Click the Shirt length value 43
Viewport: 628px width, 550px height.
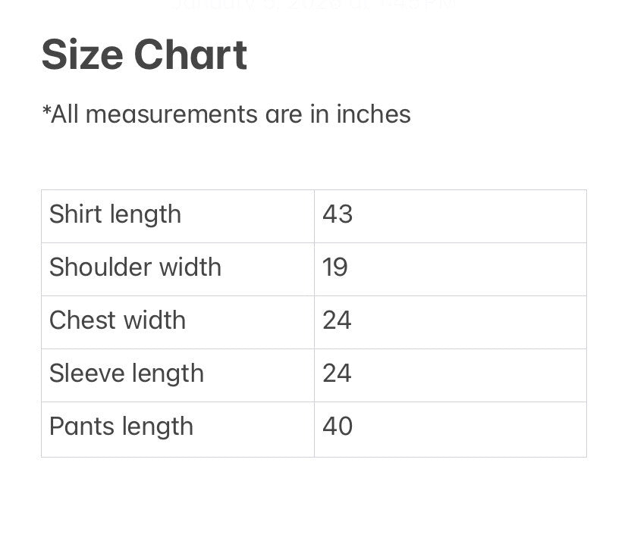(338, 214)
